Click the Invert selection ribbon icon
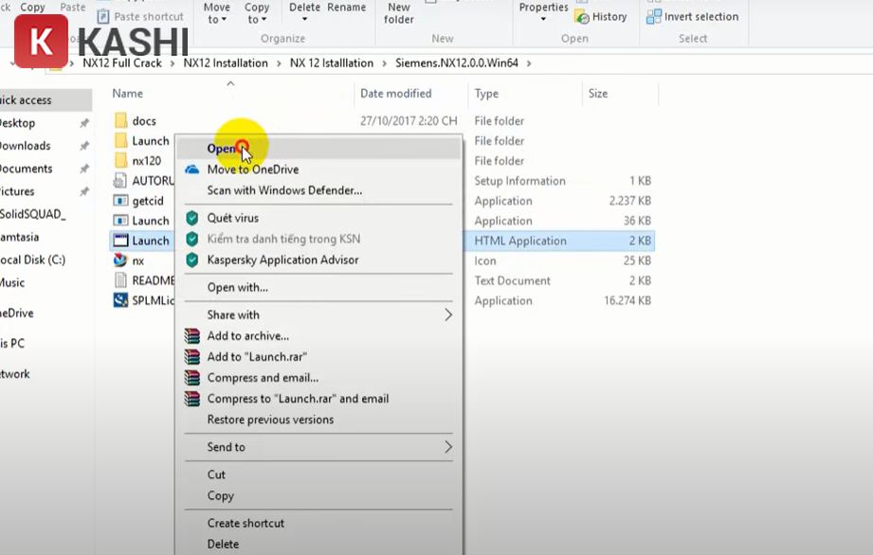 pos(654,17)
